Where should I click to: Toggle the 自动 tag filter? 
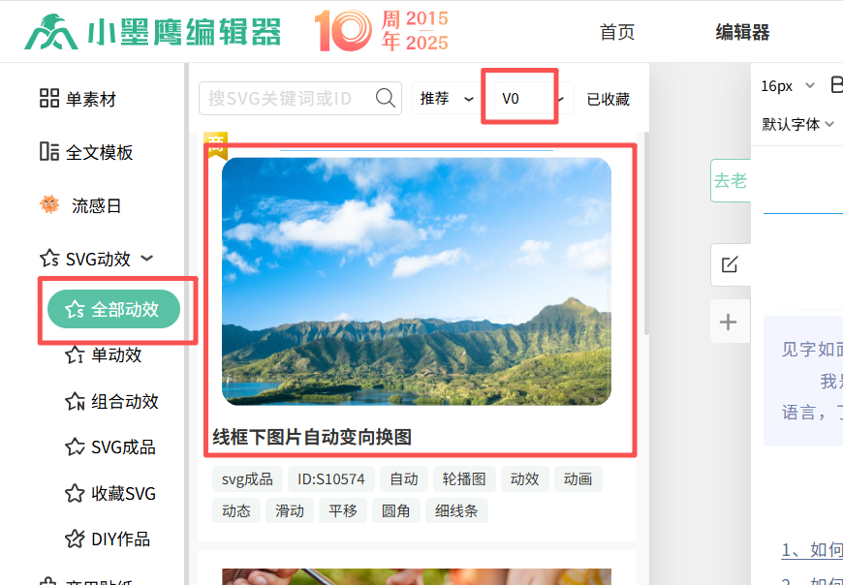[x=404, y=478]
